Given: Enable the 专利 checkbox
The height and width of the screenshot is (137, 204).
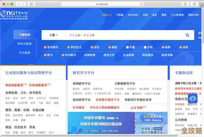Looking at the screenshot, I should pyautogui.click(x=145, y=47).
